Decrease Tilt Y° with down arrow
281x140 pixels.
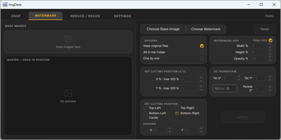[270, 80]
